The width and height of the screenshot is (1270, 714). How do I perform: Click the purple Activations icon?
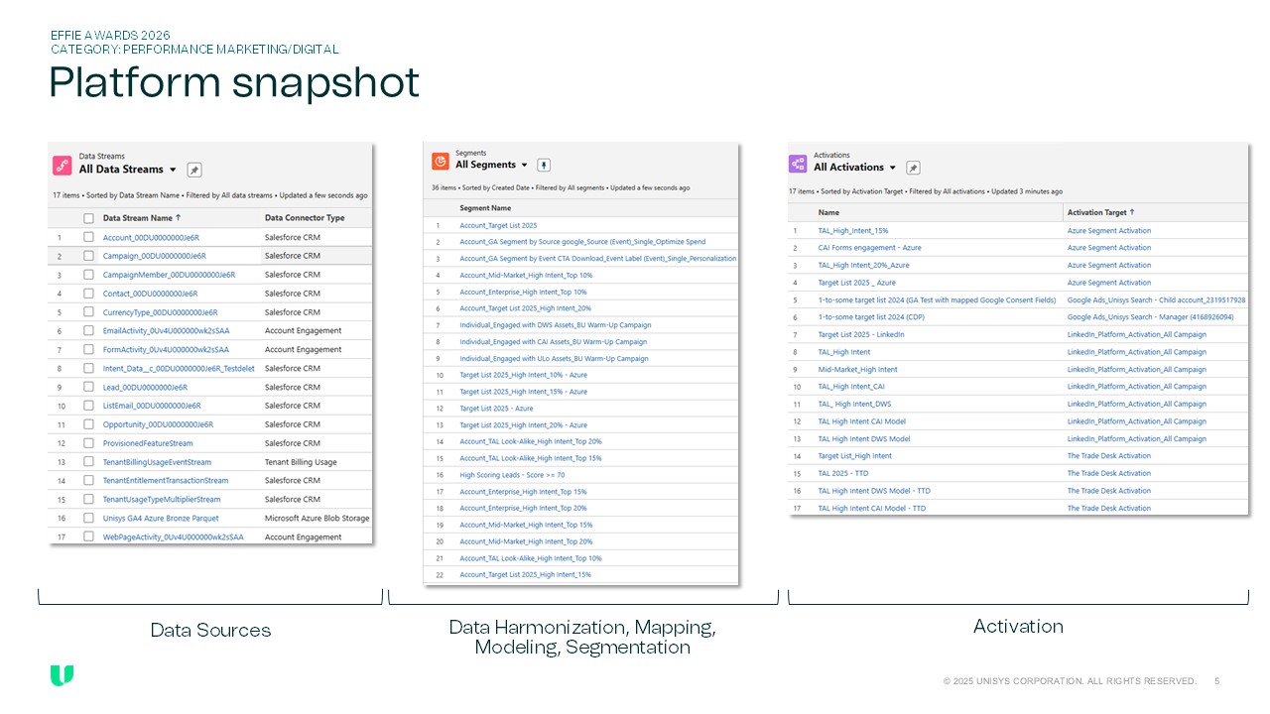click(798, 164)
